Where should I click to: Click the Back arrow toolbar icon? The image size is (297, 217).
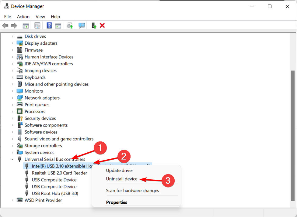click(x=5, y=25)
